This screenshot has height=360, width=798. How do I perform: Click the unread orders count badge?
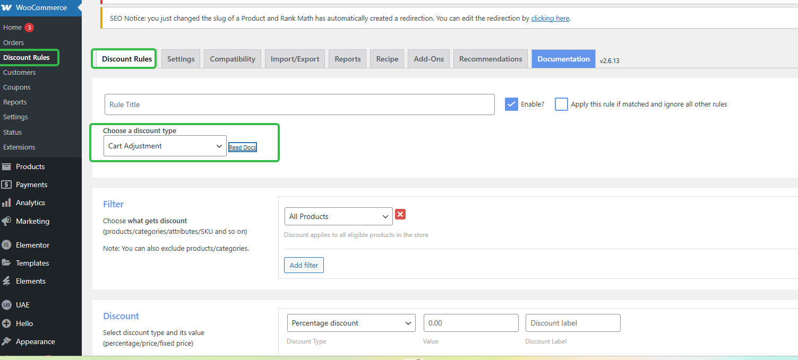(x=29, y=27)
